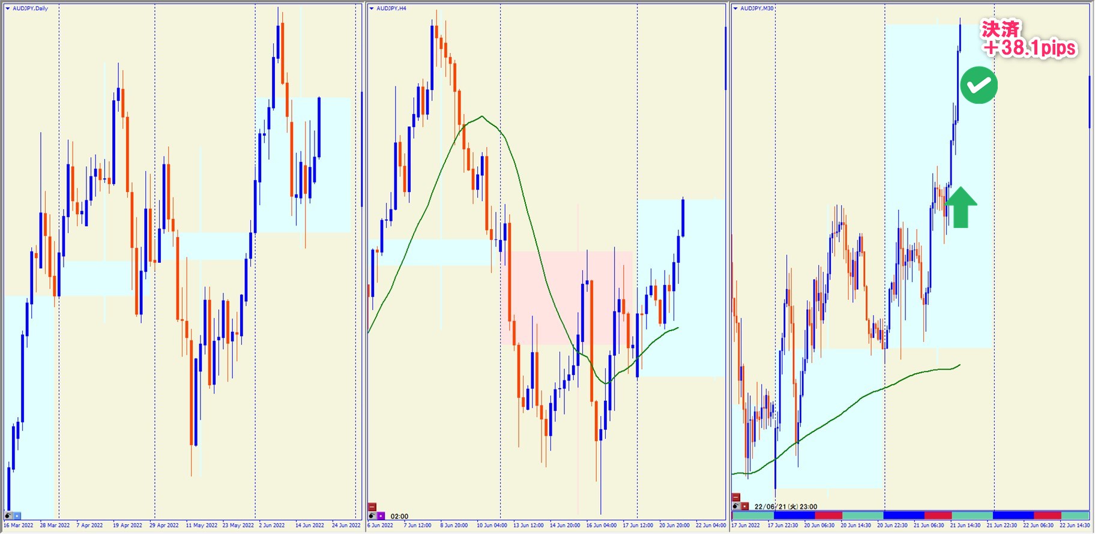Open the AUDJPY,M30 chart dropdown triangle
This screenshot has width=1095, height=534.
pyautogui.click(x=735, y=8)
